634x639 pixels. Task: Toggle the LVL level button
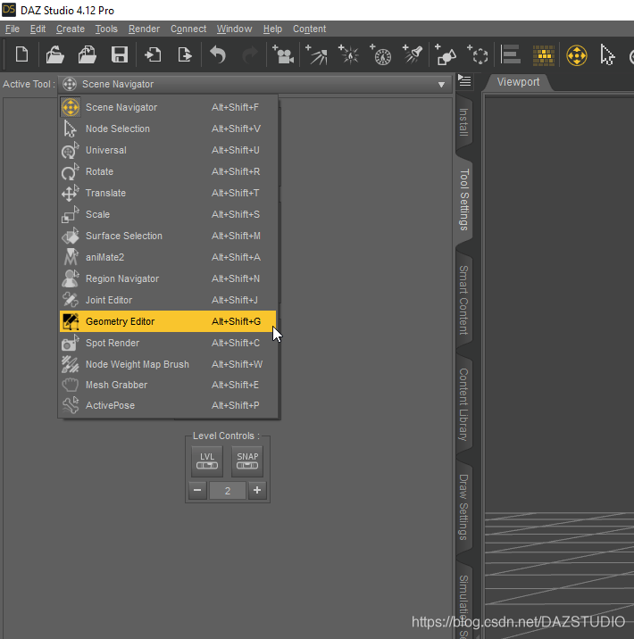pos(207,461)
